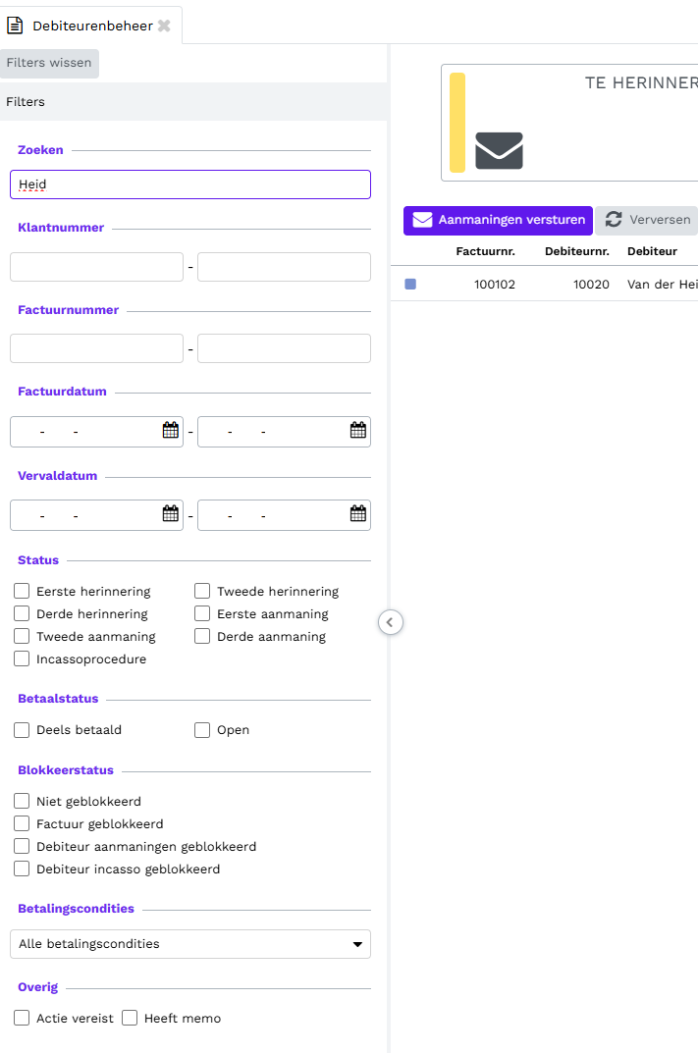Open calendar for Factuurdatum end date
This screenshot has width=698, height=1053.
[x=358, y=431]
